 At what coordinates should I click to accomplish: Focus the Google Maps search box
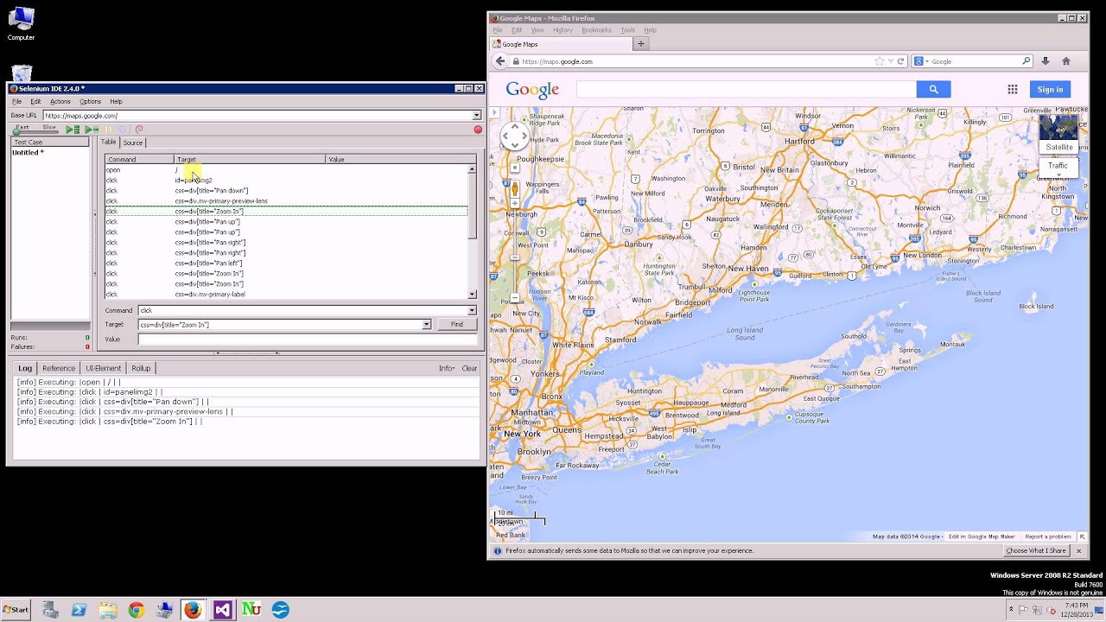(x=747, y=89)
